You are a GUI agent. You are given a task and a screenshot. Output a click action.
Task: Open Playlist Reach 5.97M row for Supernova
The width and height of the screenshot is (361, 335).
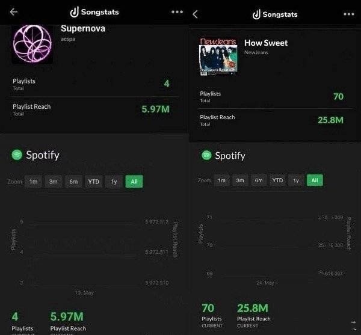coord(91,109)
